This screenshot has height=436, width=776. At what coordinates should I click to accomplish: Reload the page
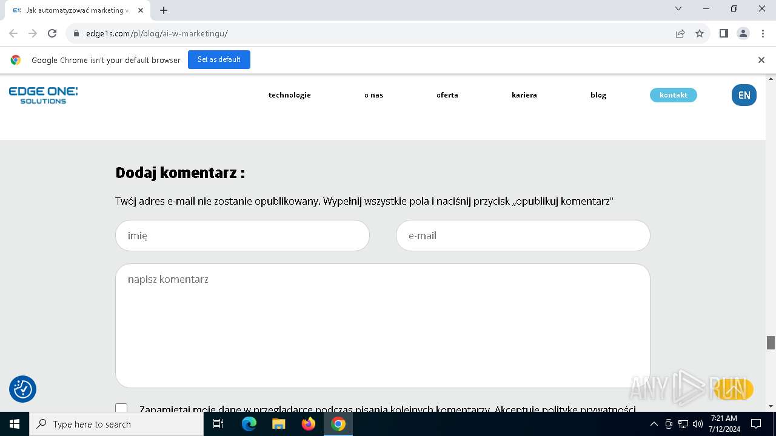point(52,33)
